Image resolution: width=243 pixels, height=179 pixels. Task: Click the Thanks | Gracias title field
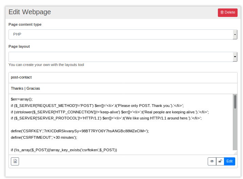[123, 88]
